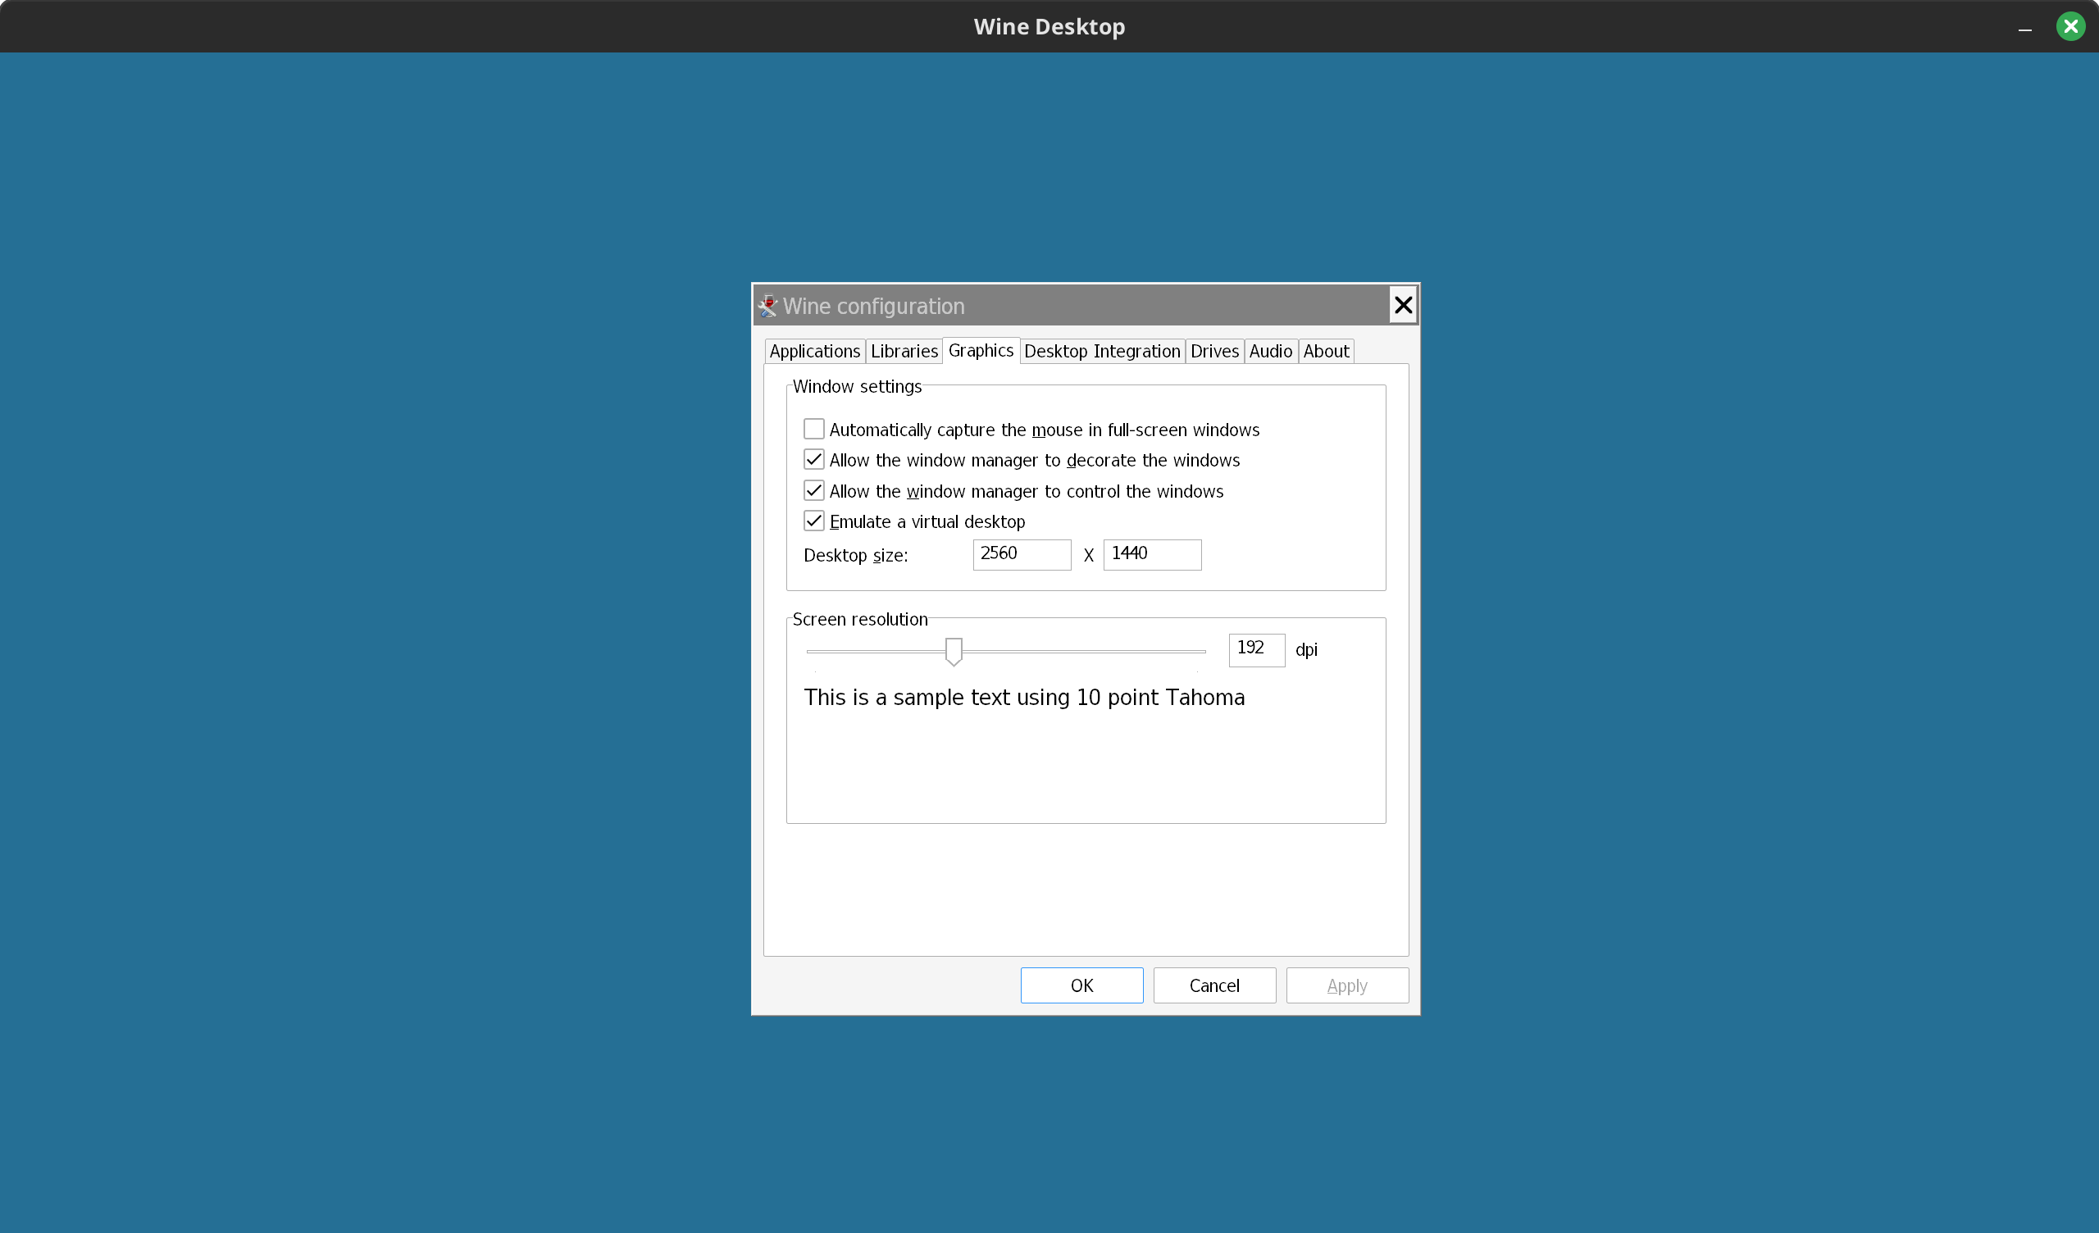The height and width of the screenshot is (1233, 2099).
Task: Open the Drives tab
Action: pyautogui.click(x=1213, y=352)
